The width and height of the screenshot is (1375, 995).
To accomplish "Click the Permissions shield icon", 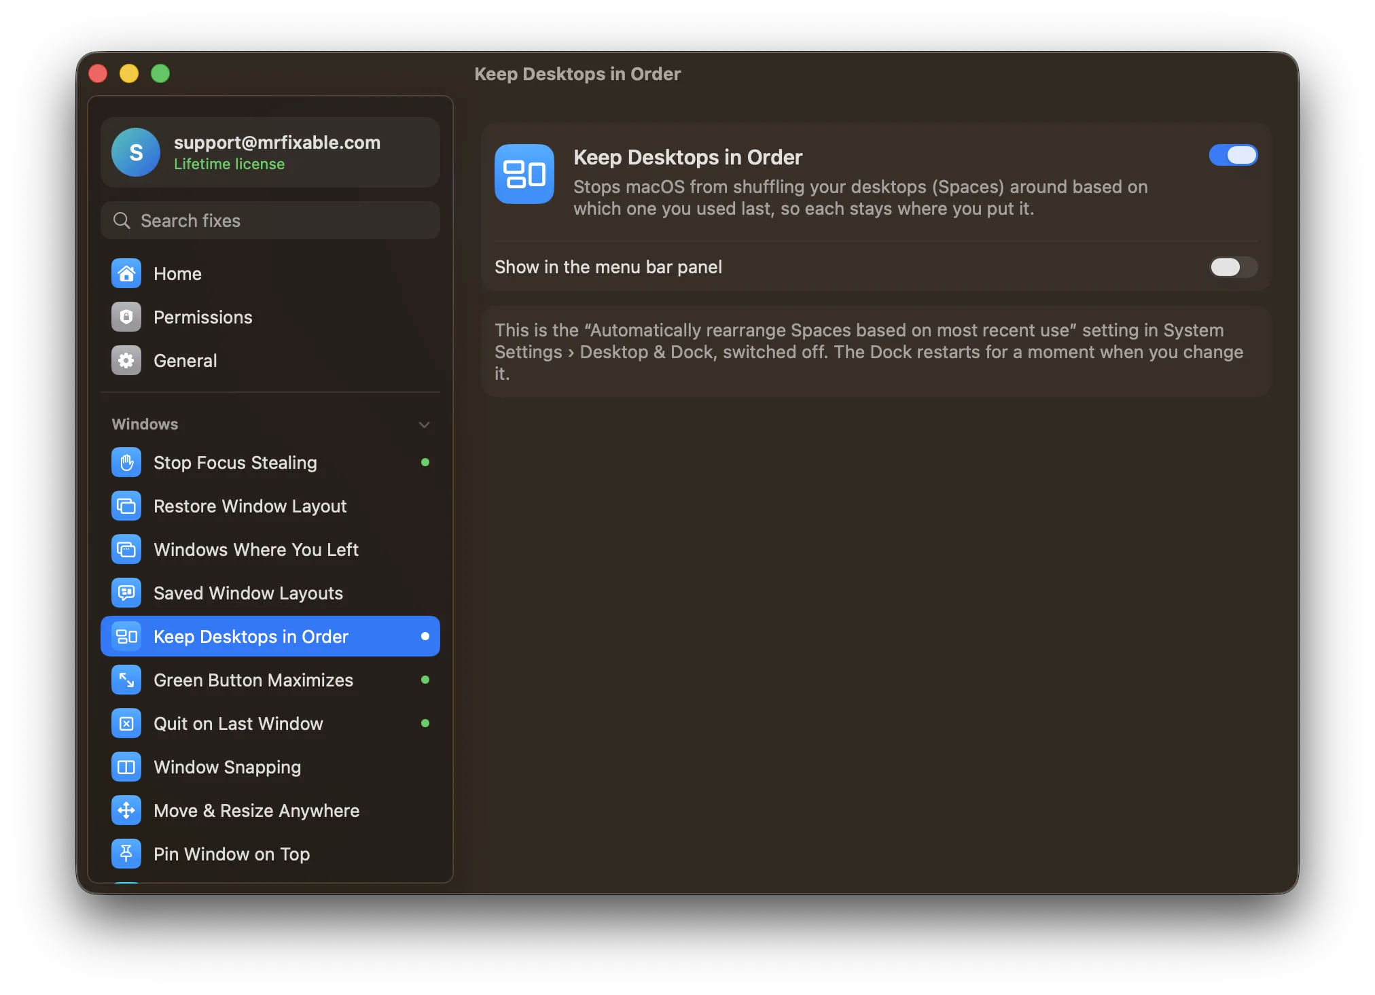I will 126,317.
